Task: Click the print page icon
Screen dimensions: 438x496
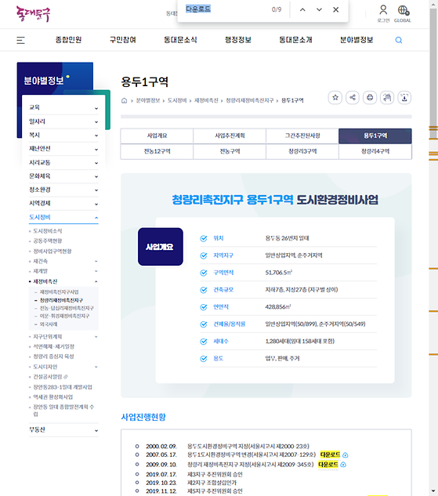Action: coord(370,97)
